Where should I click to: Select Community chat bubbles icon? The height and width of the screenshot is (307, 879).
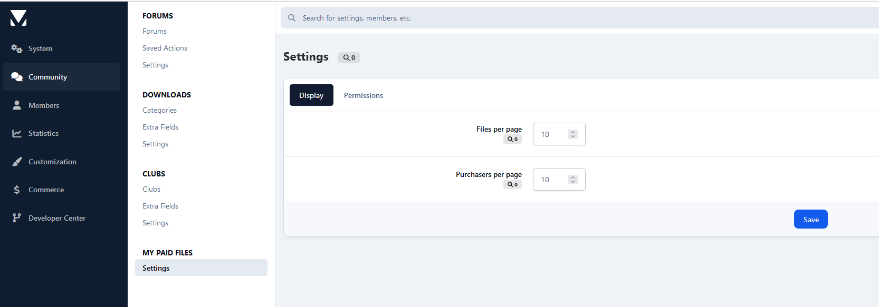click(17, 77)
